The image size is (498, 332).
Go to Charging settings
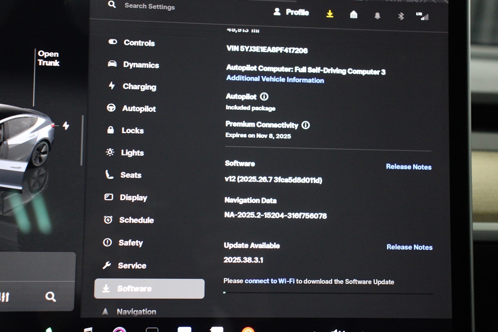tap(132, 86)
